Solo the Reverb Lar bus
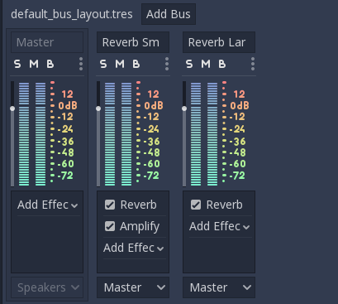The height and width of the screenshot is (304, 338). [x=189, y=64]
